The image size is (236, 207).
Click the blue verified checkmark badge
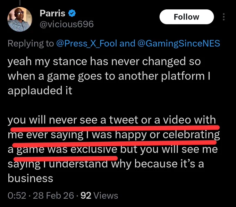pyautogui.click(x=72, y=13)
